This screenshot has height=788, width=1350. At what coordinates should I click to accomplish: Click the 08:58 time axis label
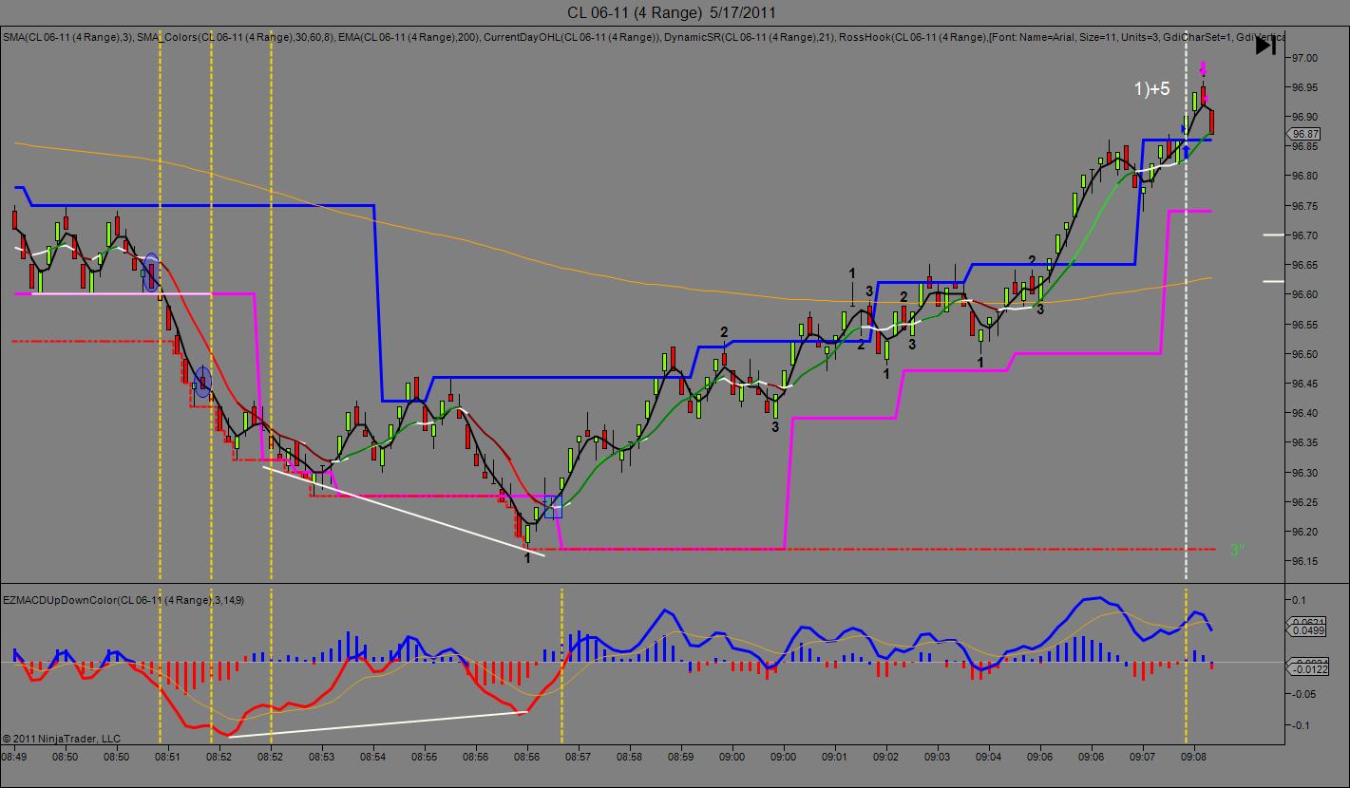point(630,757)
